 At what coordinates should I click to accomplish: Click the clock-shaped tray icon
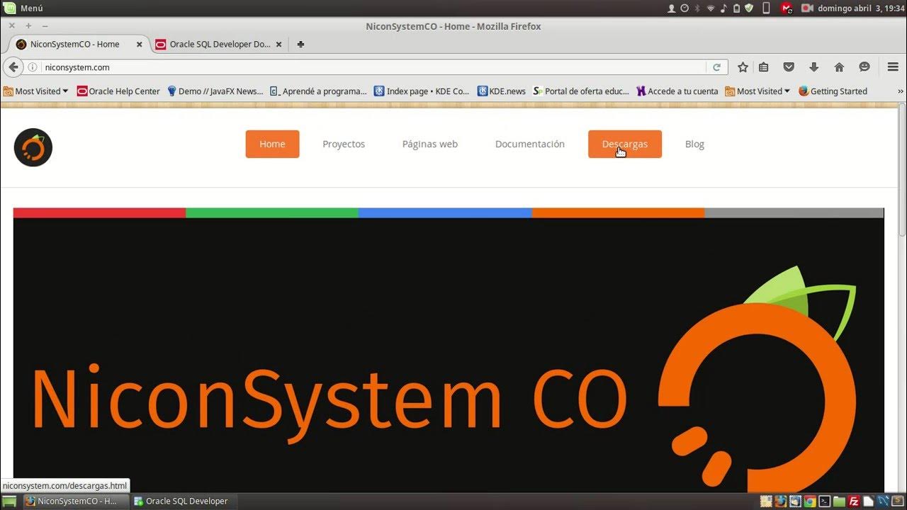click(x=685, y=8)
